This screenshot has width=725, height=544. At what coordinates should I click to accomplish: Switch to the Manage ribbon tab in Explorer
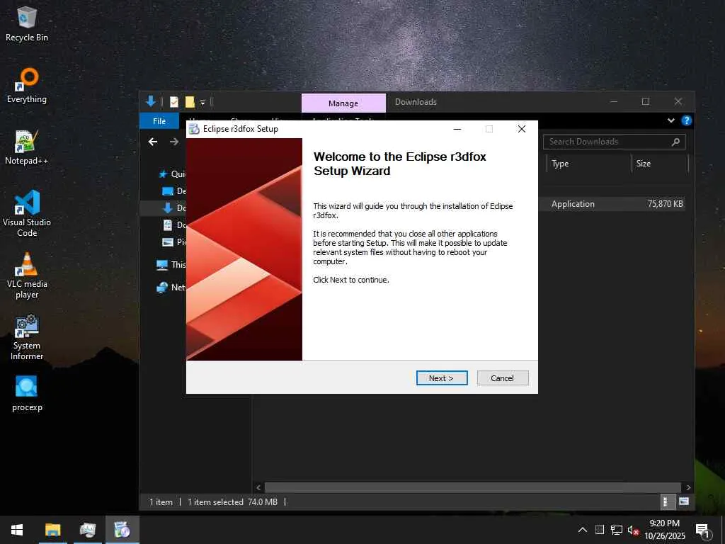click(343, 103)
